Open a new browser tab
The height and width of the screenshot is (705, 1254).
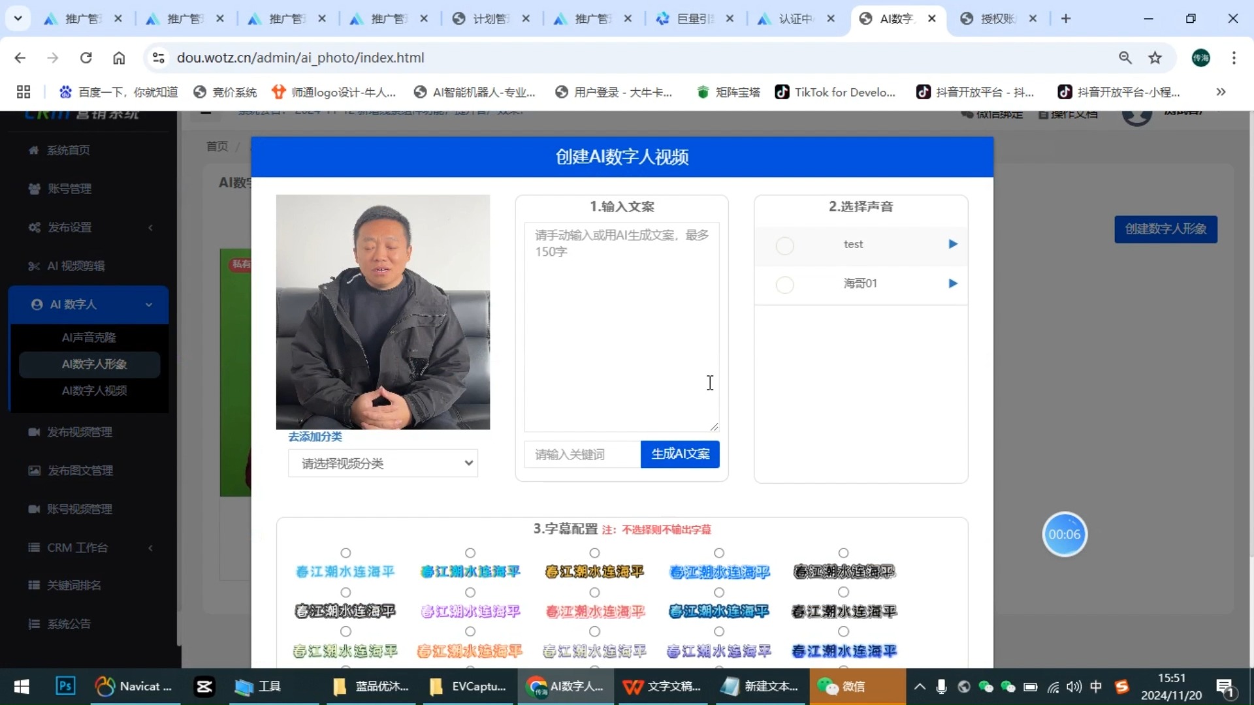click(1066, 19)
